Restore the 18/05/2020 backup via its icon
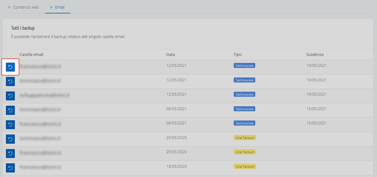 point(10,168)
